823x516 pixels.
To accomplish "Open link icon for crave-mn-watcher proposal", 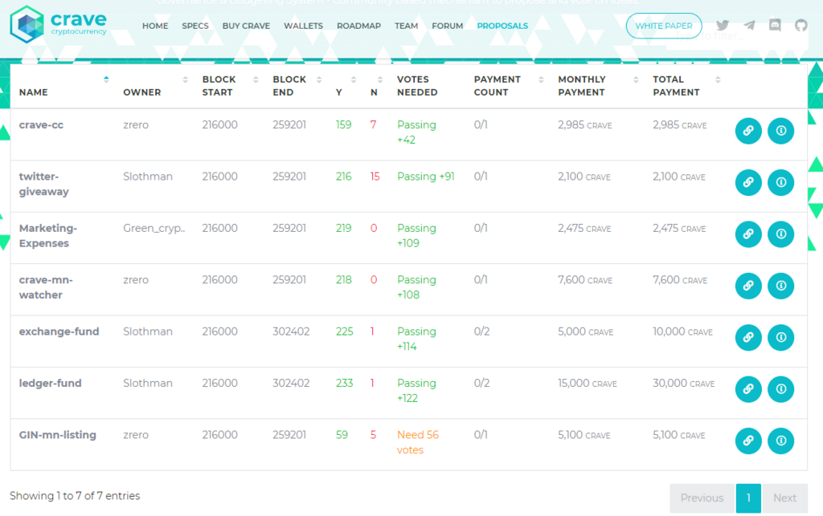I will click(748, 286).
